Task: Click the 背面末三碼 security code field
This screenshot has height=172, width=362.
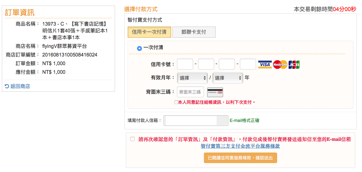Action: pos(190,92)
